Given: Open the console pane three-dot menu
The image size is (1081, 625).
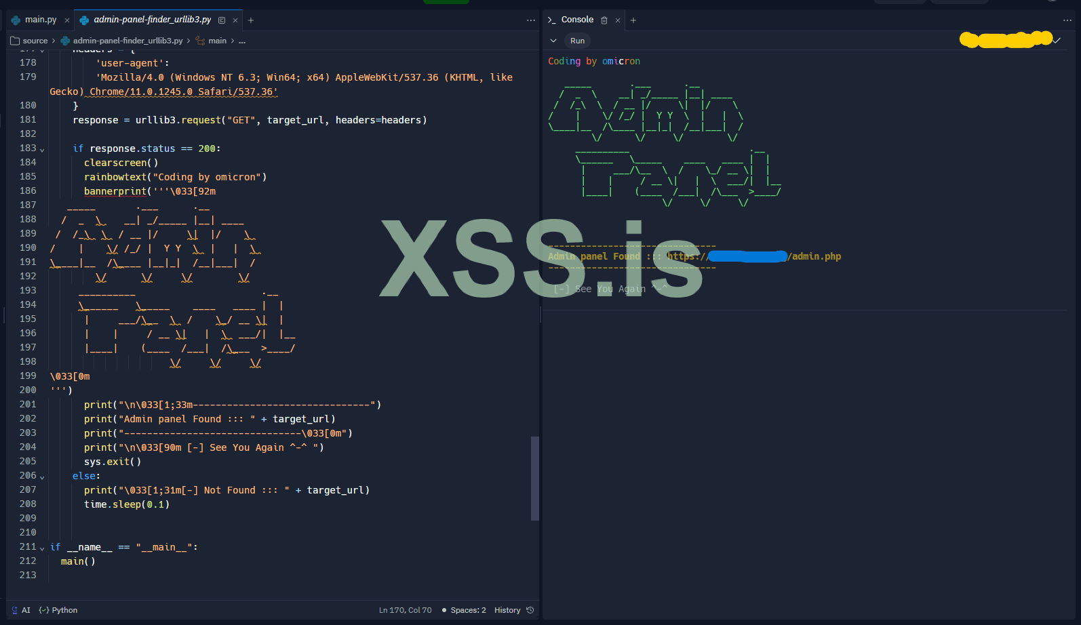Looking at the screenshot, I should tap(1067, 20).
